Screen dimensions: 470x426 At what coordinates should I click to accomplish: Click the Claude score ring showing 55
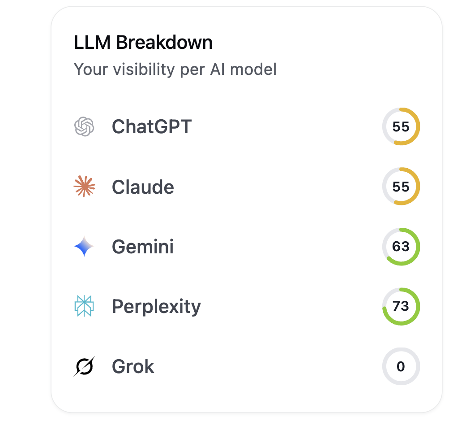401,186
